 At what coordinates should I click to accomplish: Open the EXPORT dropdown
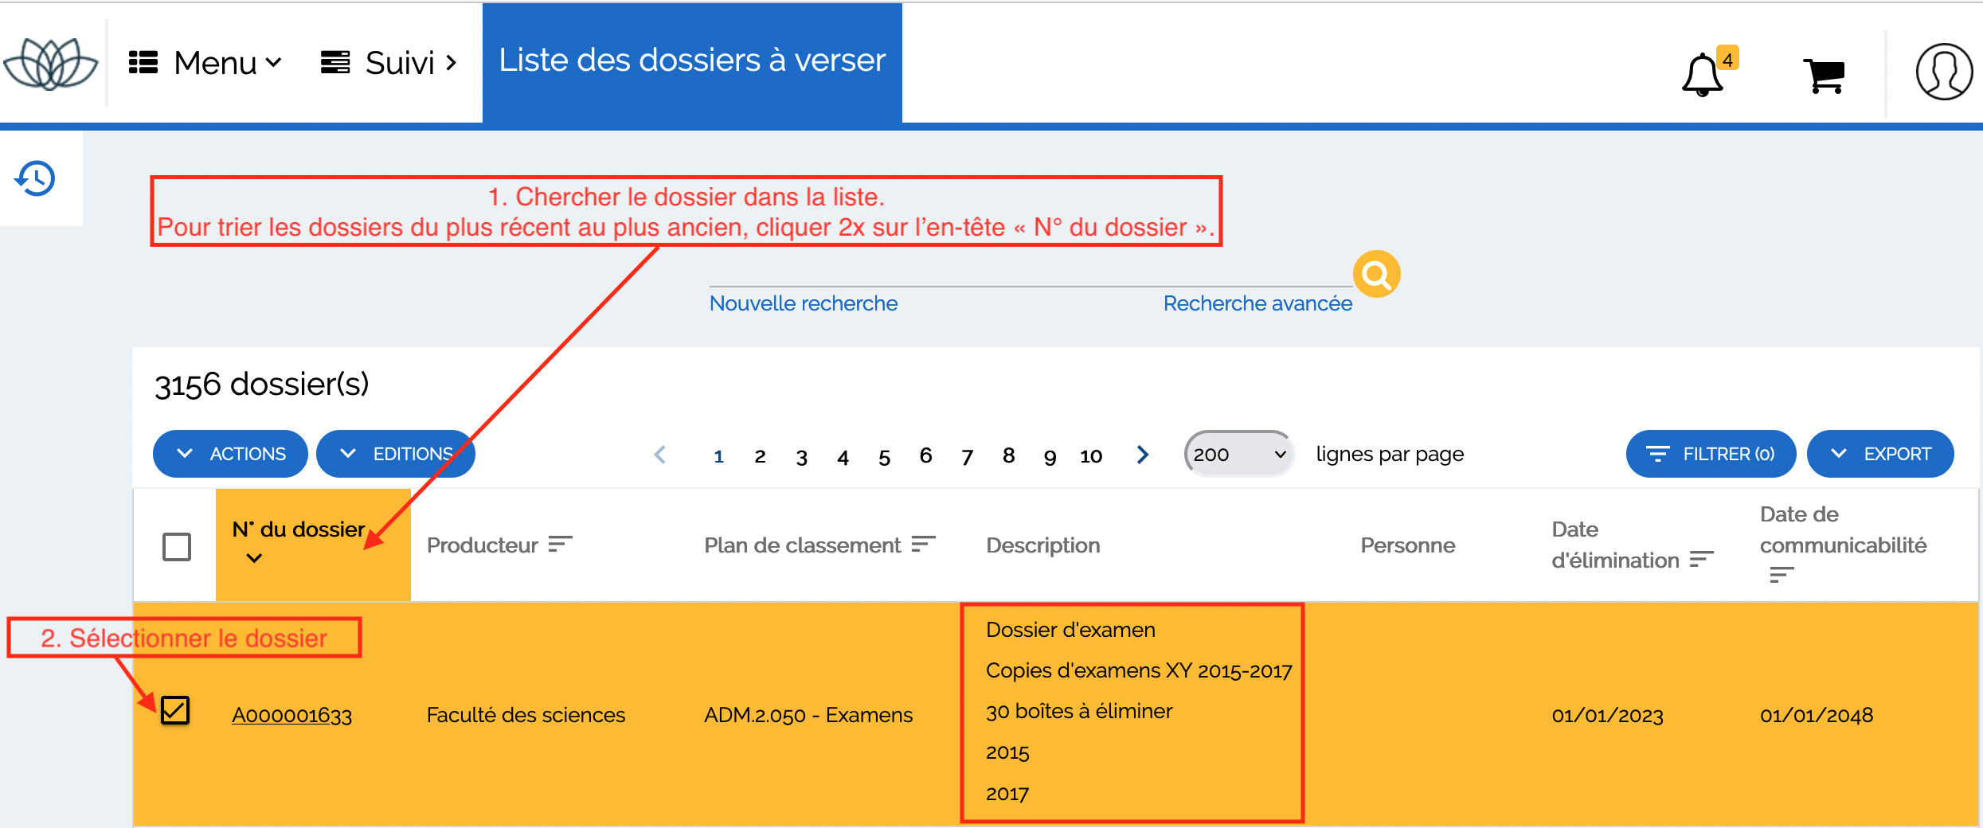(x=1879, y=454)
